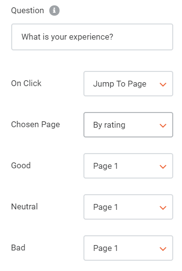Click the text 'What is your experience?'

coord(67,37)
